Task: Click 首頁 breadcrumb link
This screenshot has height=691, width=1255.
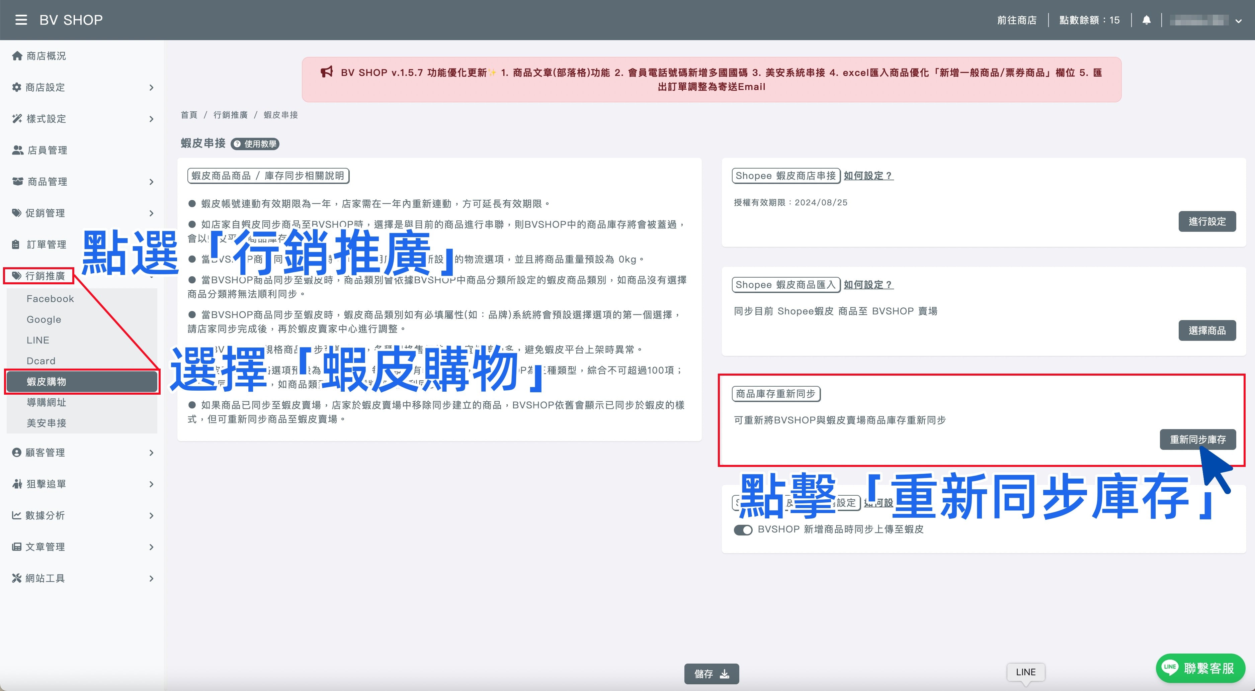Action: (189, 115)
